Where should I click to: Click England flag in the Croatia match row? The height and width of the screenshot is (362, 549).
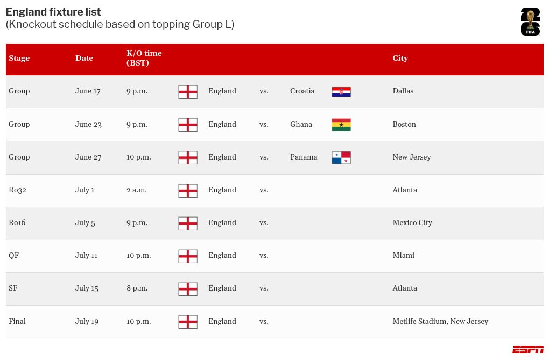[x=188, y=92]
